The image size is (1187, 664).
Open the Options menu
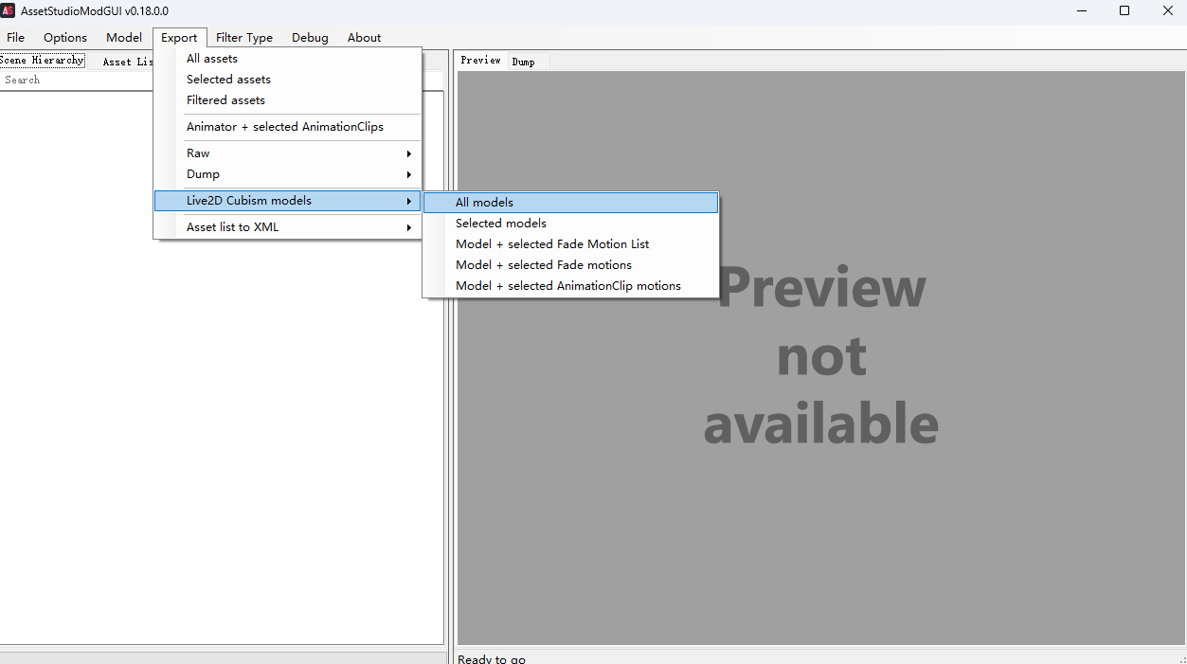(65, 38)
